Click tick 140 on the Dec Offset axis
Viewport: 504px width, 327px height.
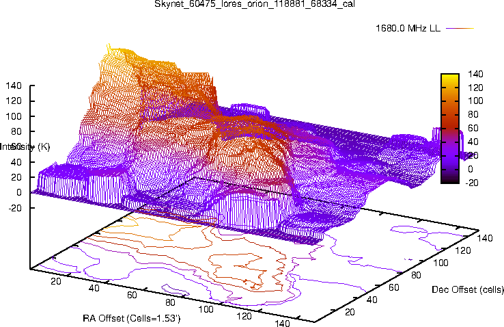pos(485,238)
